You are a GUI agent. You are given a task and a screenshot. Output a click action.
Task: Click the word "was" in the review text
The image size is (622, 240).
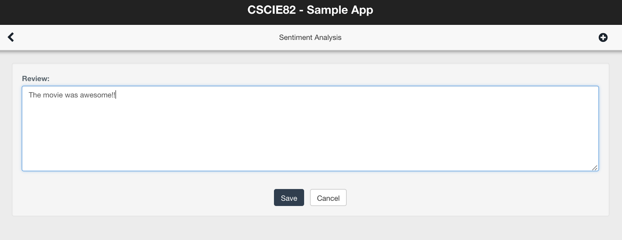point(72,95)
